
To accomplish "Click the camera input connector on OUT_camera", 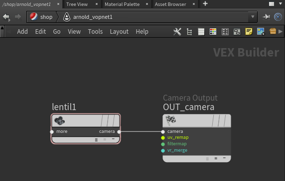I will (x=163, y=132).
